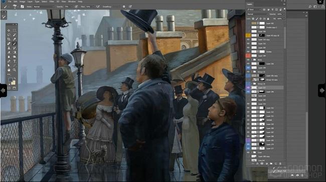Collapse the Group 14 folder arrow
Viewport: 326px width, 182px height.
[x=252, y=83]
